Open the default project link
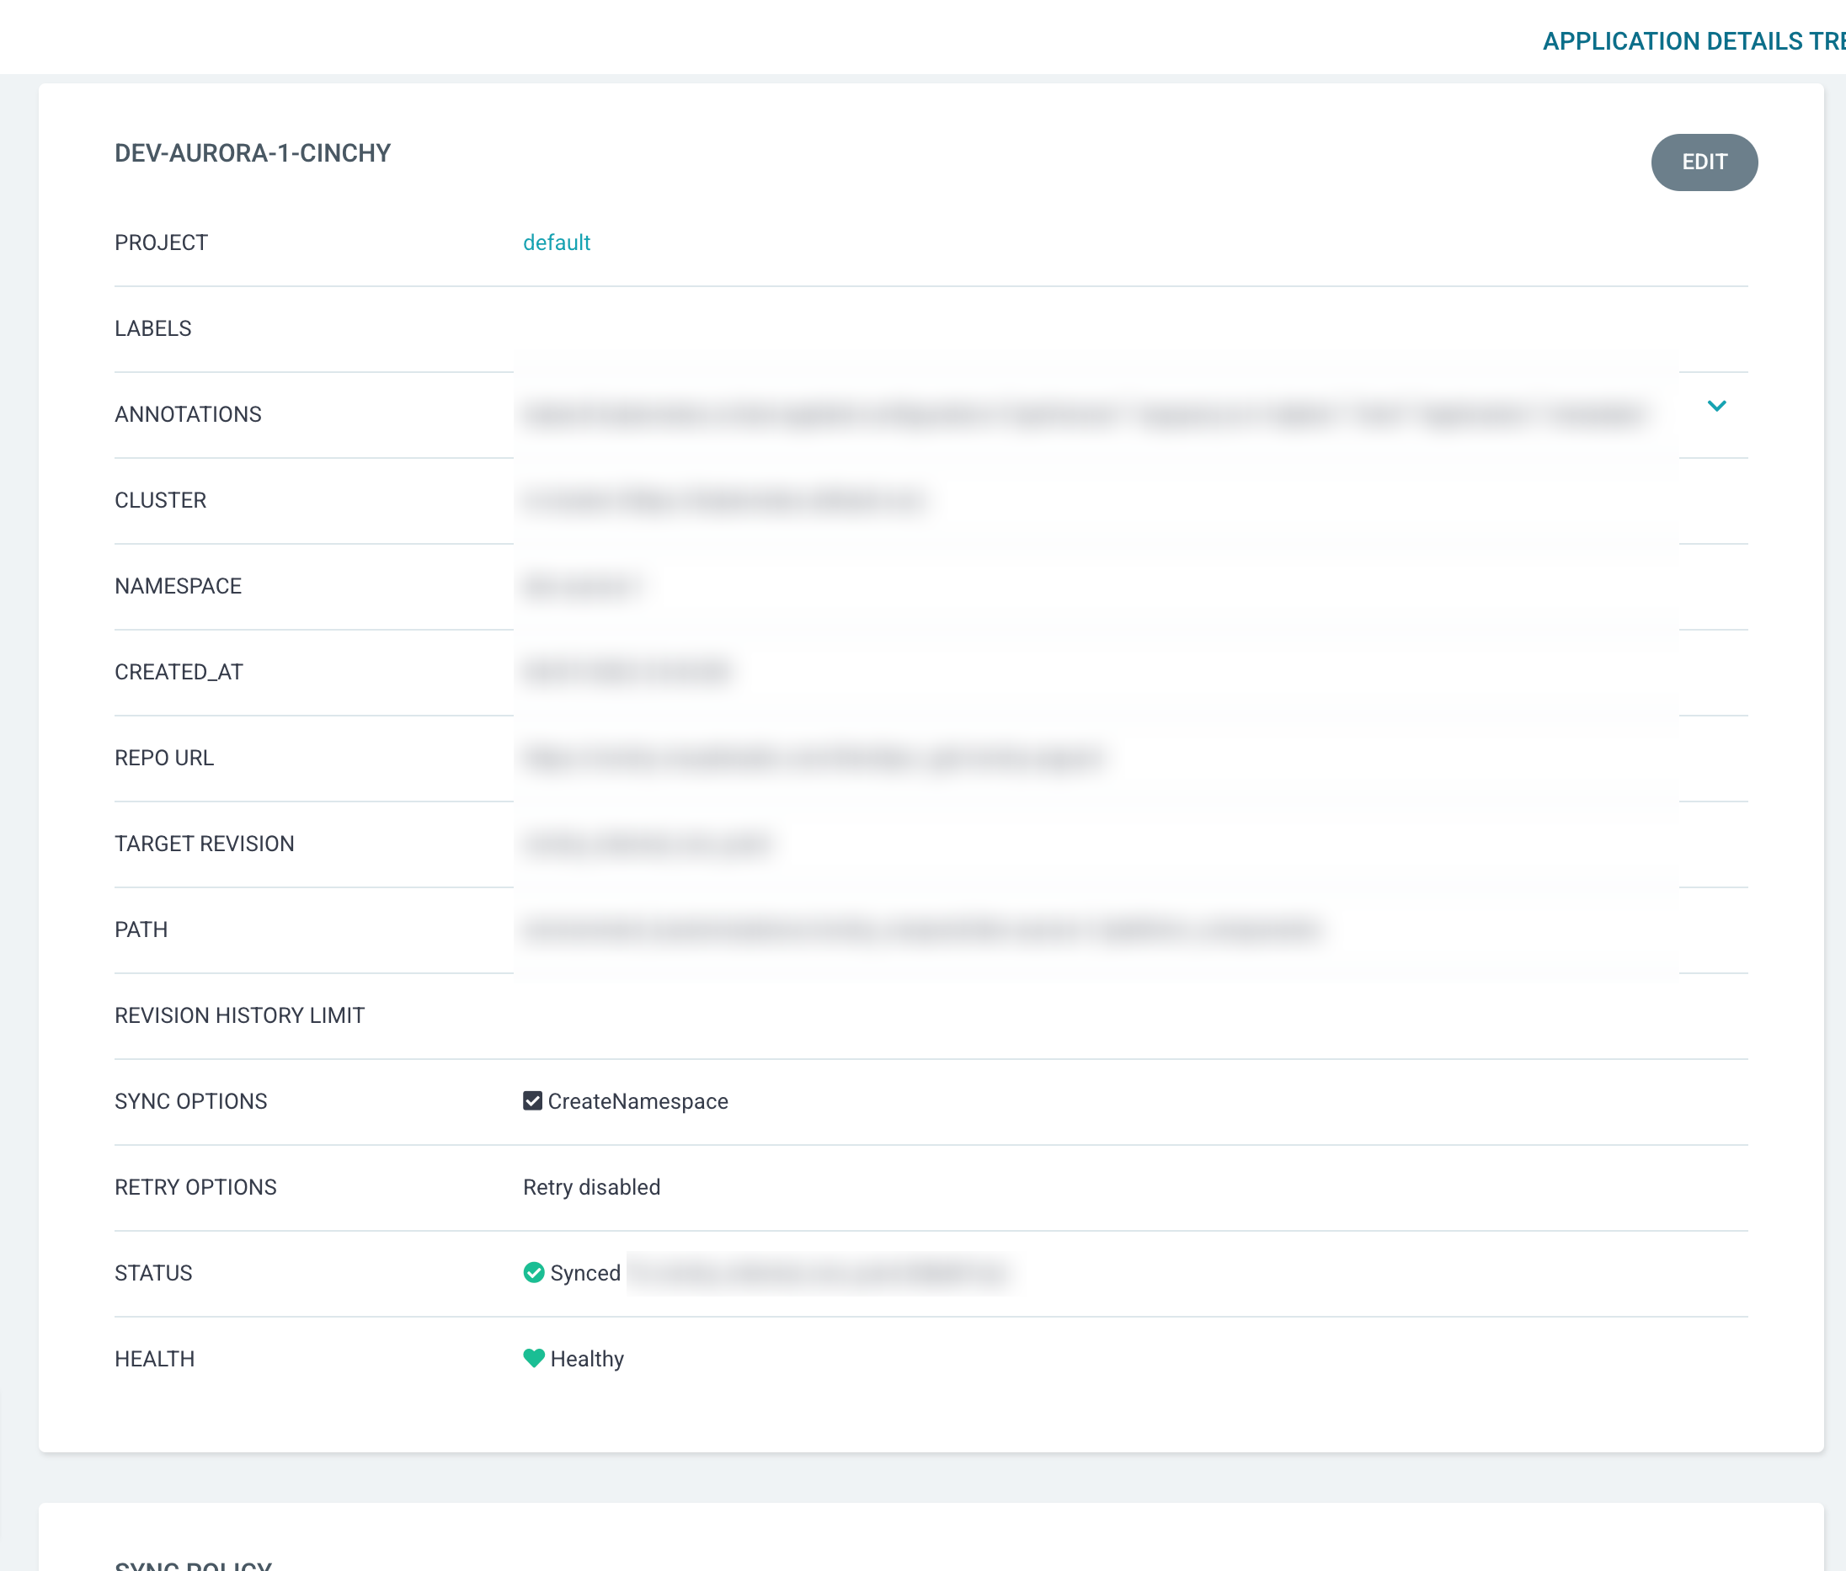Viewport: 1846px width, 1571px height. [x=556, y=242]
